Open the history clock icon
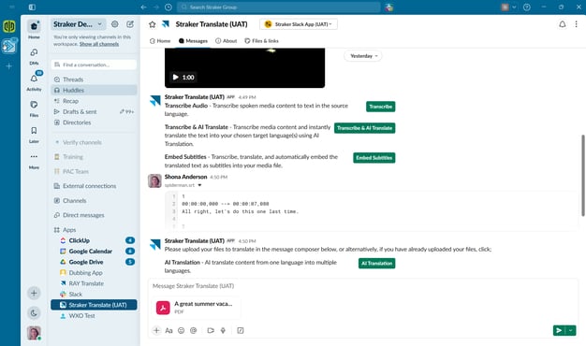This screenshot has width=586, height=346. [168, 7]
